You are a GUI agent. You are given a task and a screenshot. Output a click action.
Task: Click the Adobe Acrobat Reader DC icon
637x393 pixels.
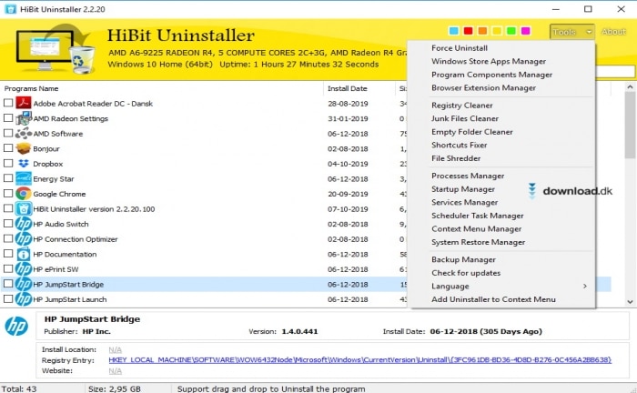pyautogui.click(x=24, y=103)
